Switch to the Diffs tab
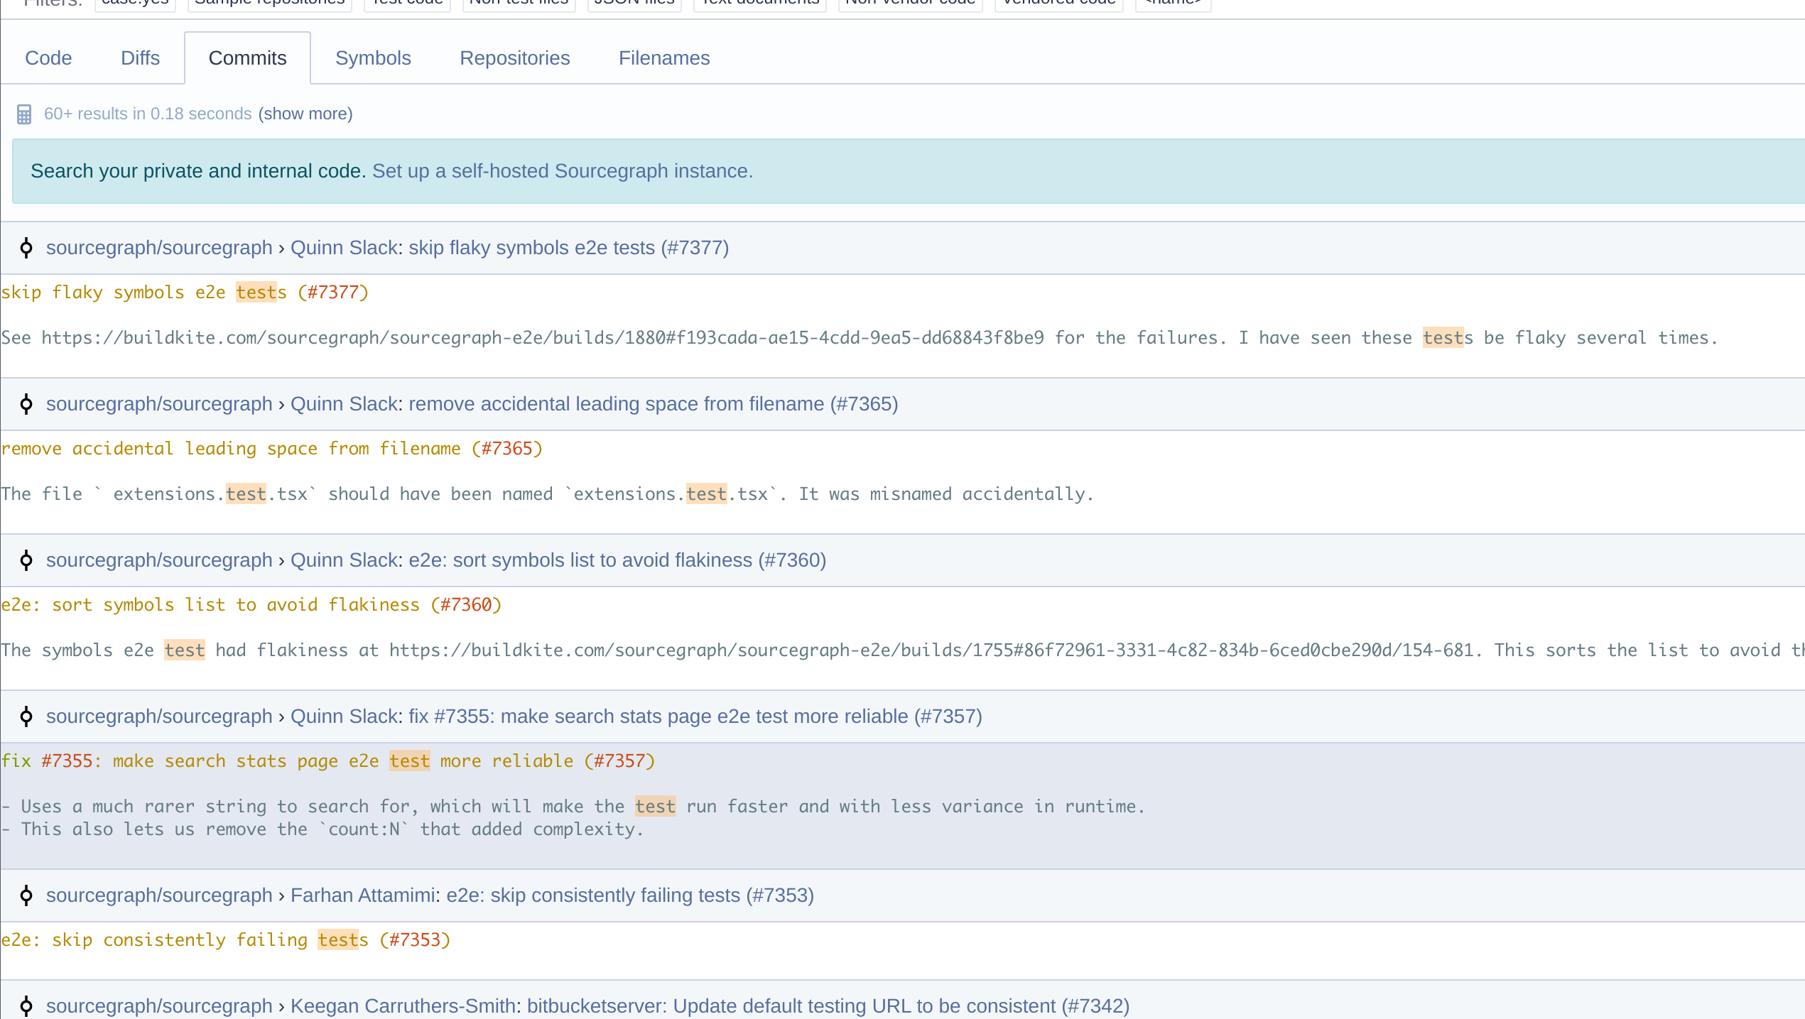This screenshot has height=1019, width=1805. tap(140, 58)
